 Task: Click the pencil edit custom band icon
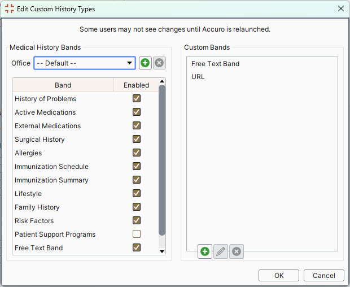pos(221,251)
